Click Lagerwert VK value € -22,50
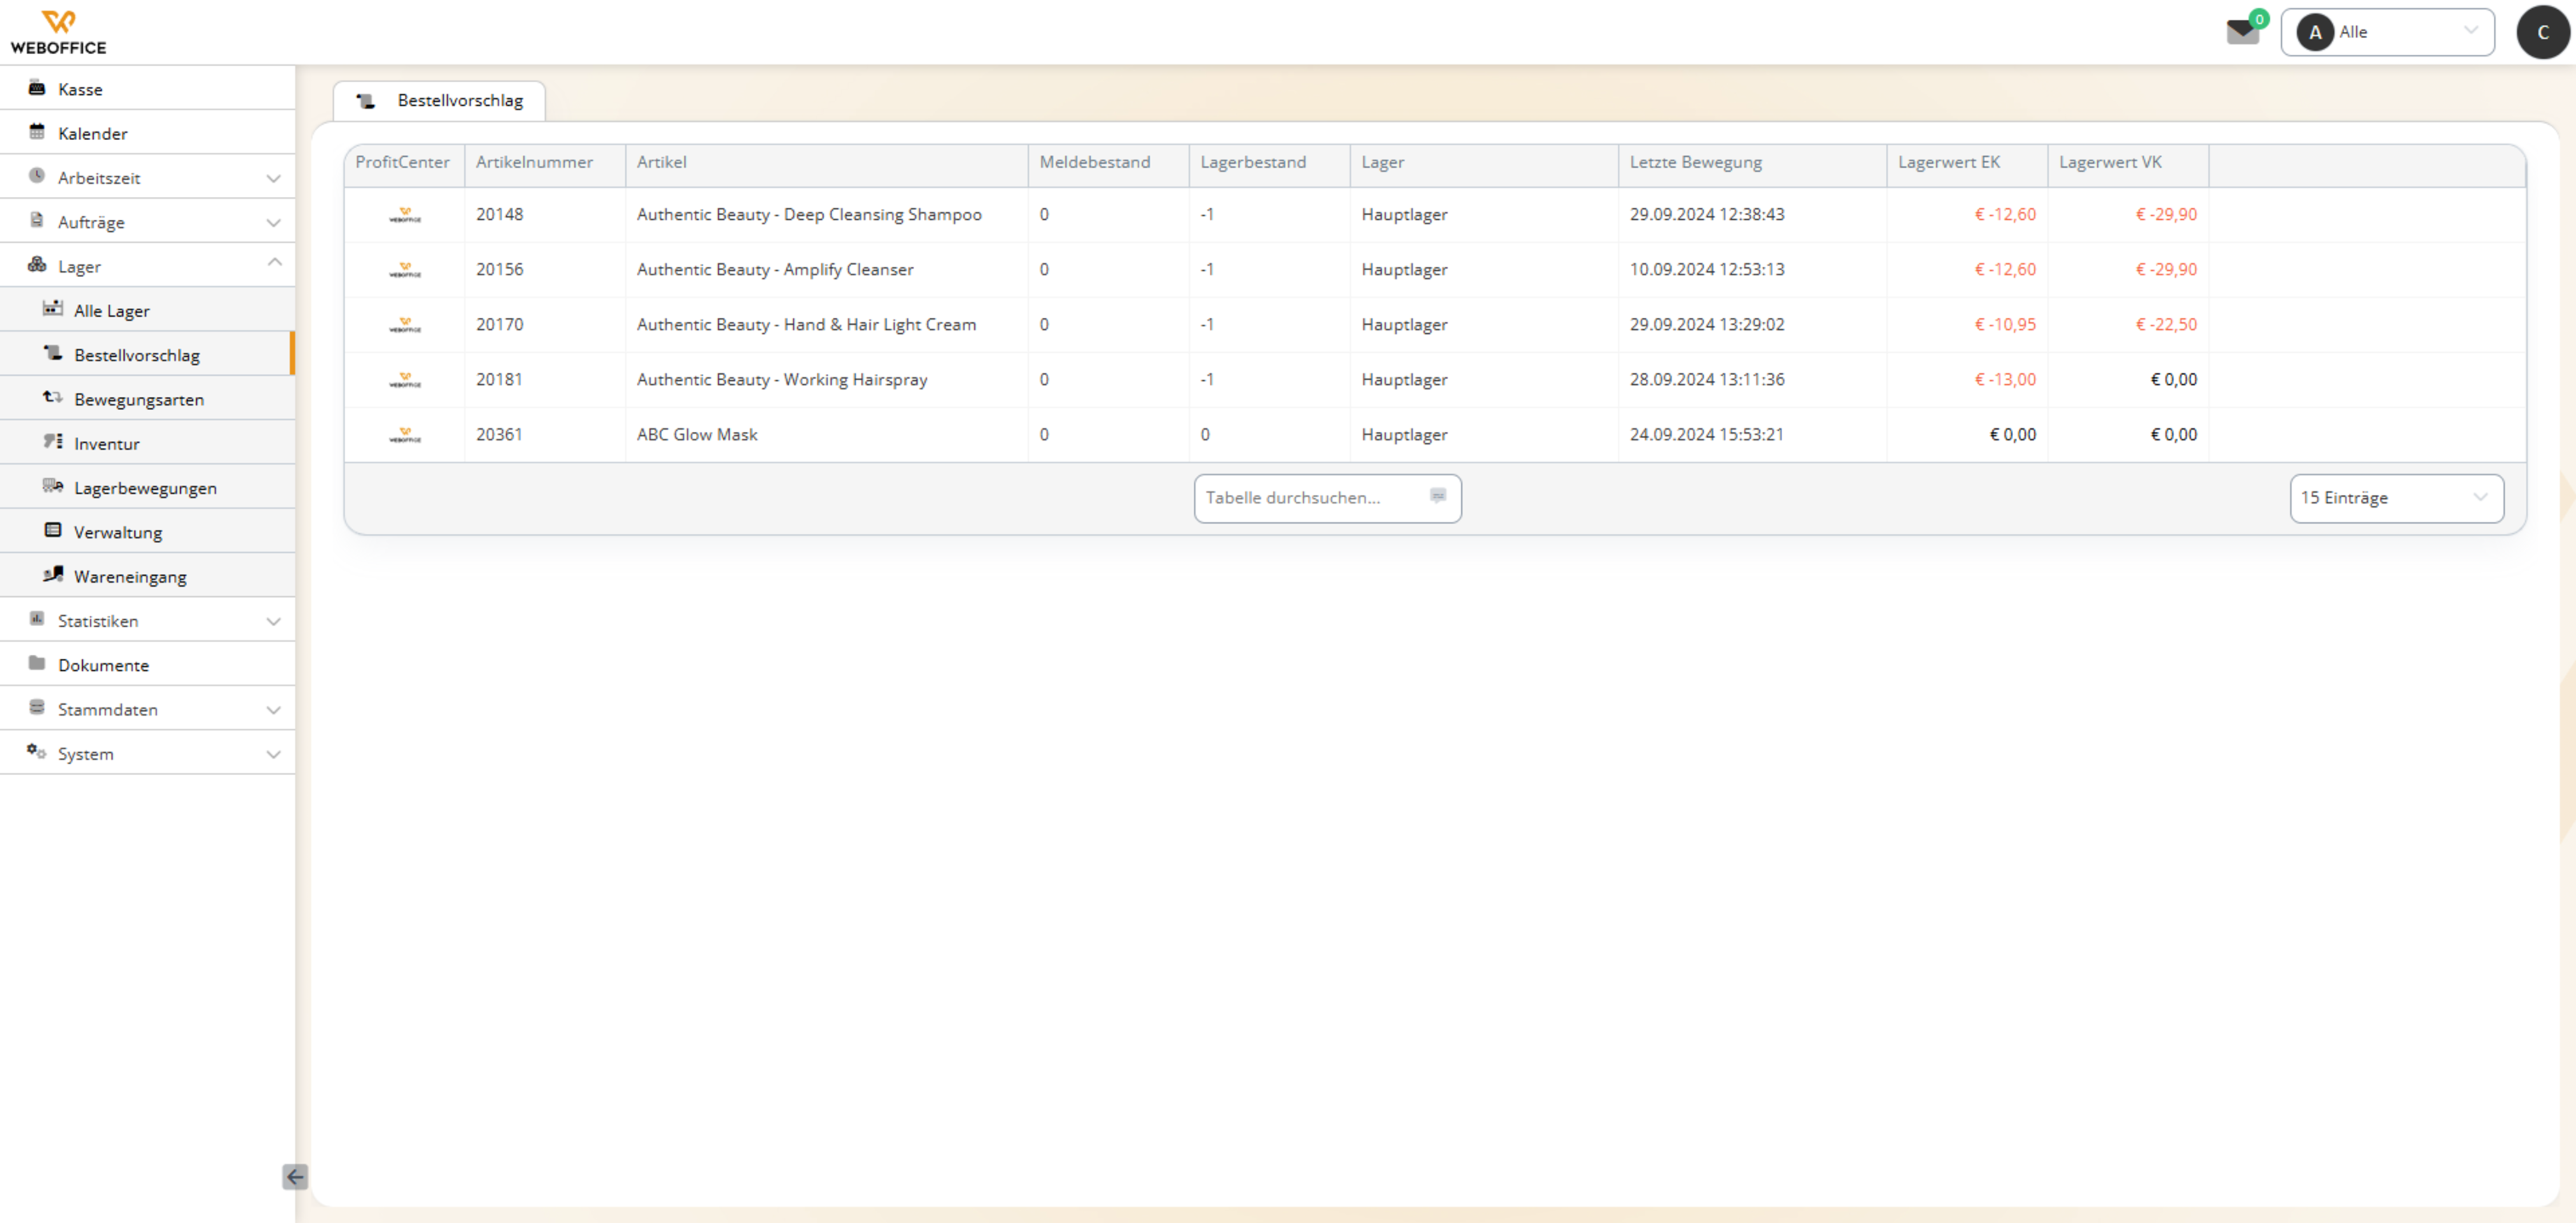 point(2165,324)
